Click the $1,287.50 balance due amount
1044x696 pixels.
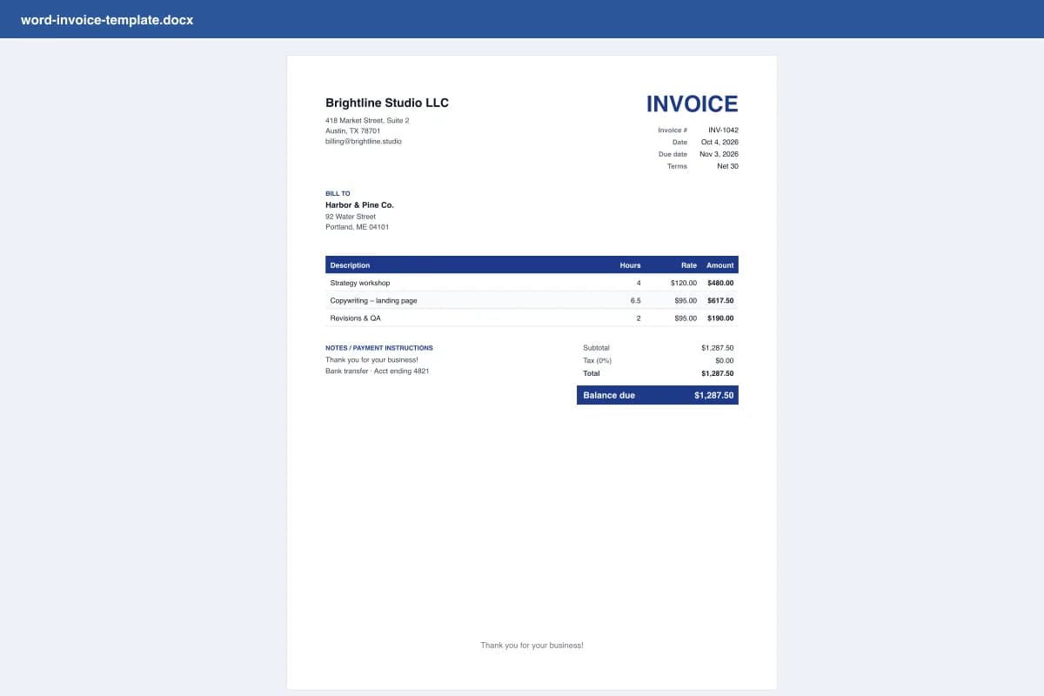(714, 395)
